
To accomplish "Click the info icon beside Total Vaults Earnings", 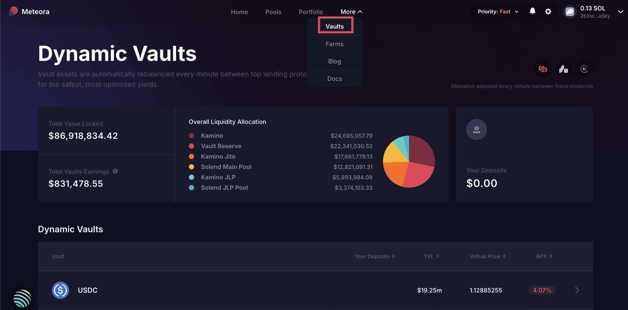I will [115, 171].
